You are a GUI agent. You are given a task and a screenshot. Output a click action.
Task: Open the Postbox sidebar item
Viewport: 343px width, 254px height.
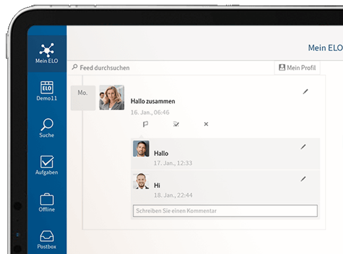click(x=47, y=239)
